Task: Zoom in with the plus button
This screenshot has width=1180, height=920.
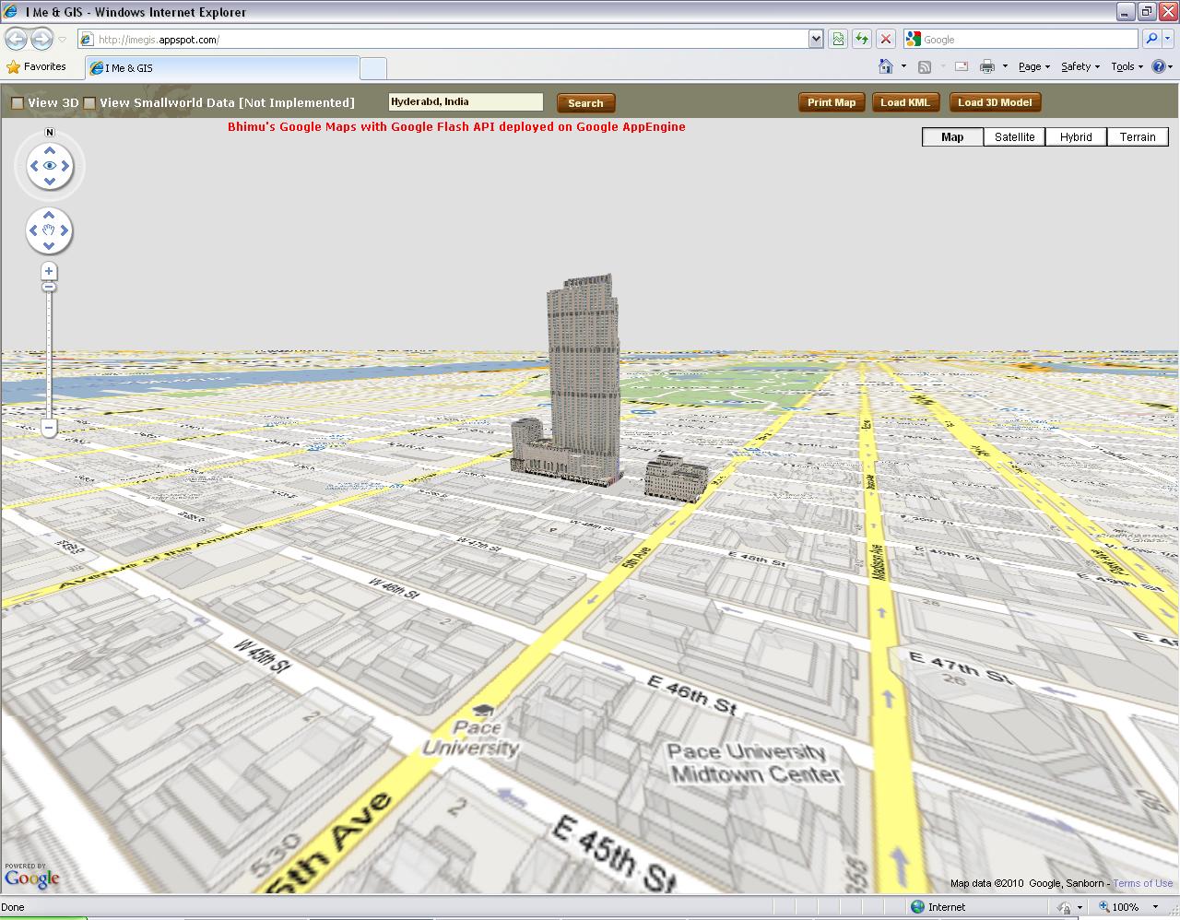Action: [x=49, y=271]
